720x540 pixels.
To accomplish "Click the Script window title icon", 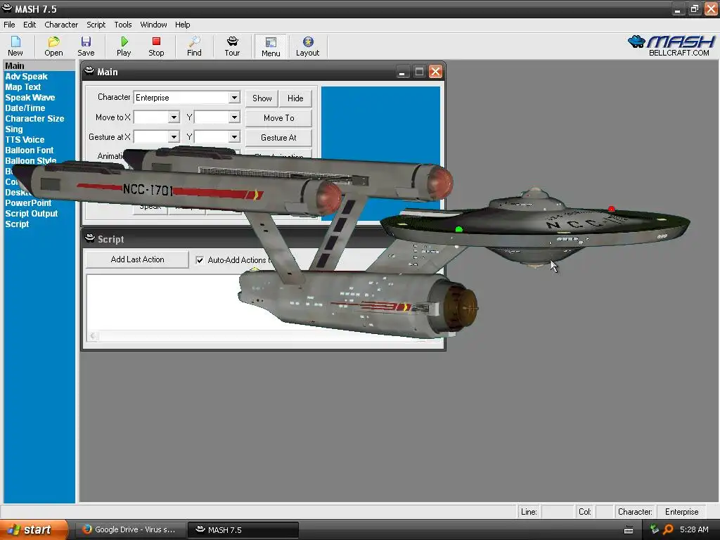I will tap(90, 238).
